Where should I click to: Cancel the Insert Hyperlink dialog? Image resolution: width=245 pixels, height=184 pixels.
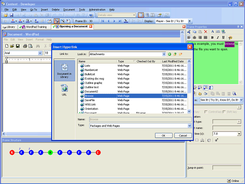(x=183, y=135)
